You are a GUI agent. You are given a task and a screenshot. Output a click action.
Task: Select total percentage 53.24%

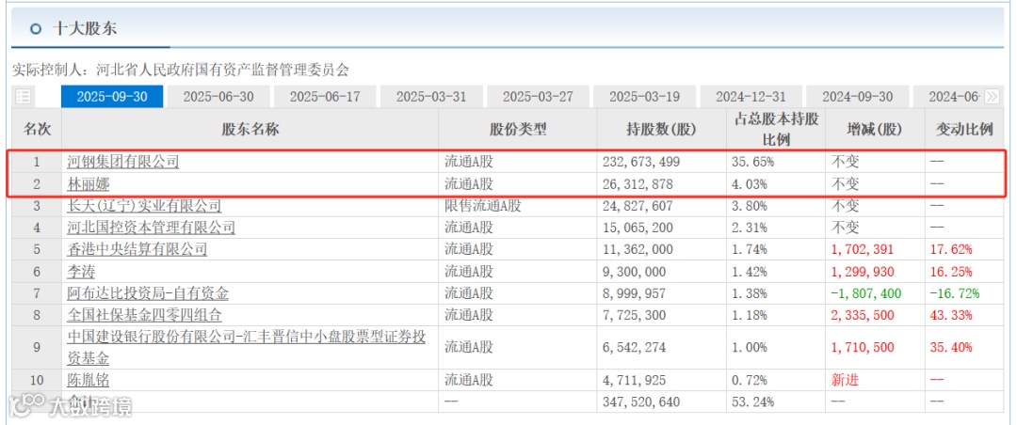tap(754, 401)
